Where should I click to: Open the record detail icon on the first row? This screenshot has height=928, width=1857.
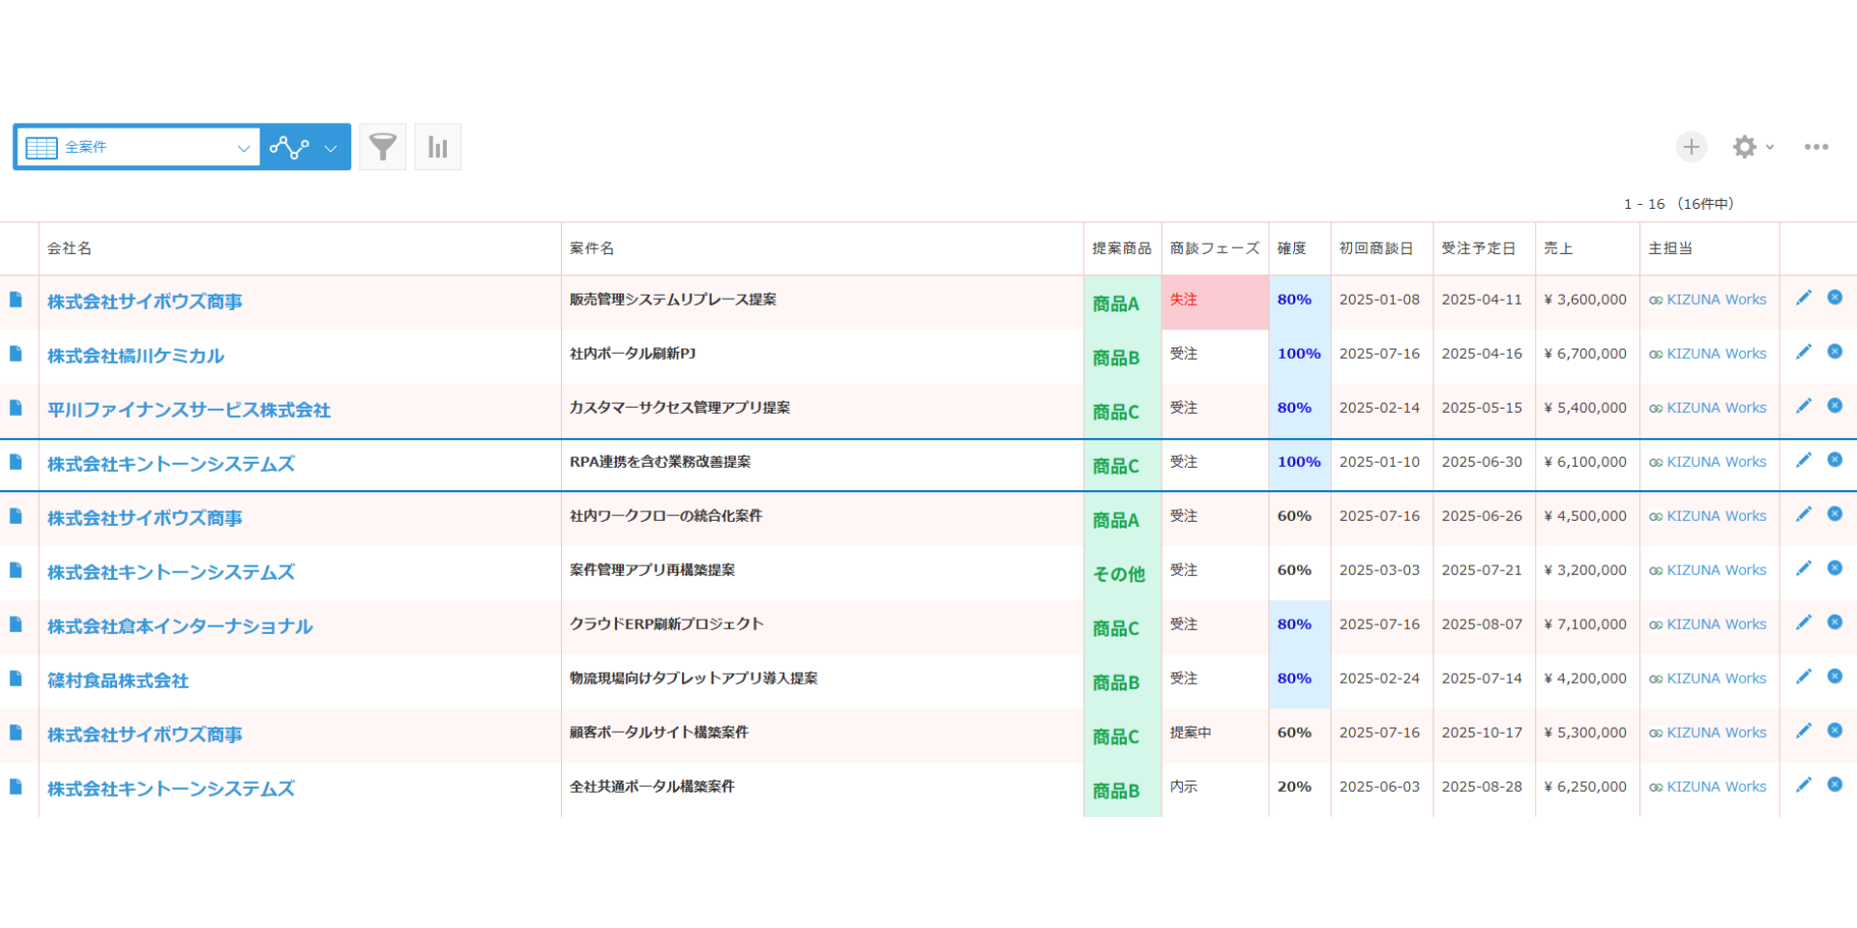(16, 300)
